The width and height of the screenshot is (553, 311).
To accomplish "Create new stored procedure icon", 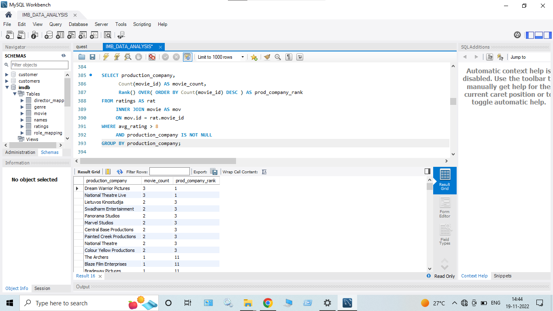I will tap(83, 35).
